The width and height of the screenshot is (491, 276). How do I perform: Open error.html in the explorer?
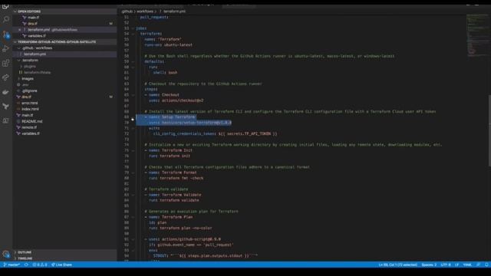coord(29,103)
